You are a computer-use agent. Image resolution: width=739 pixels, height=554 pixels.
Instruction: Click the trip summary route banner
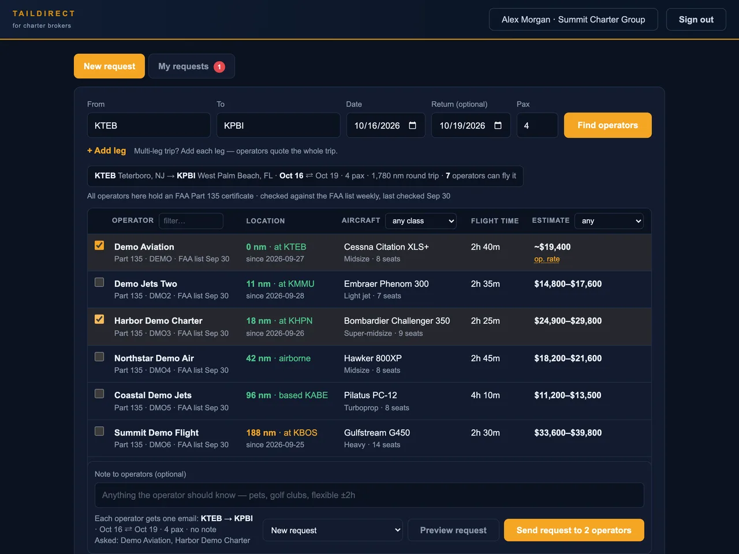305,176
